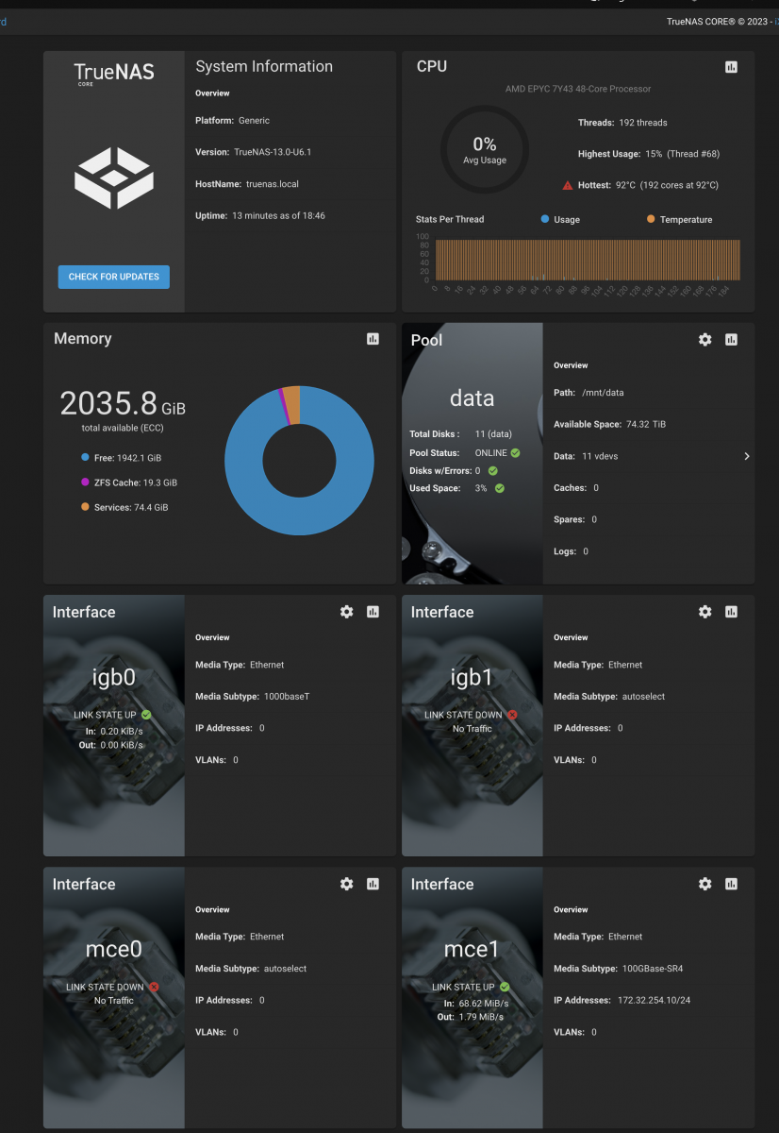
Task: Click the 0% Avg Usage CPU gauge
Action: [485, 149]
